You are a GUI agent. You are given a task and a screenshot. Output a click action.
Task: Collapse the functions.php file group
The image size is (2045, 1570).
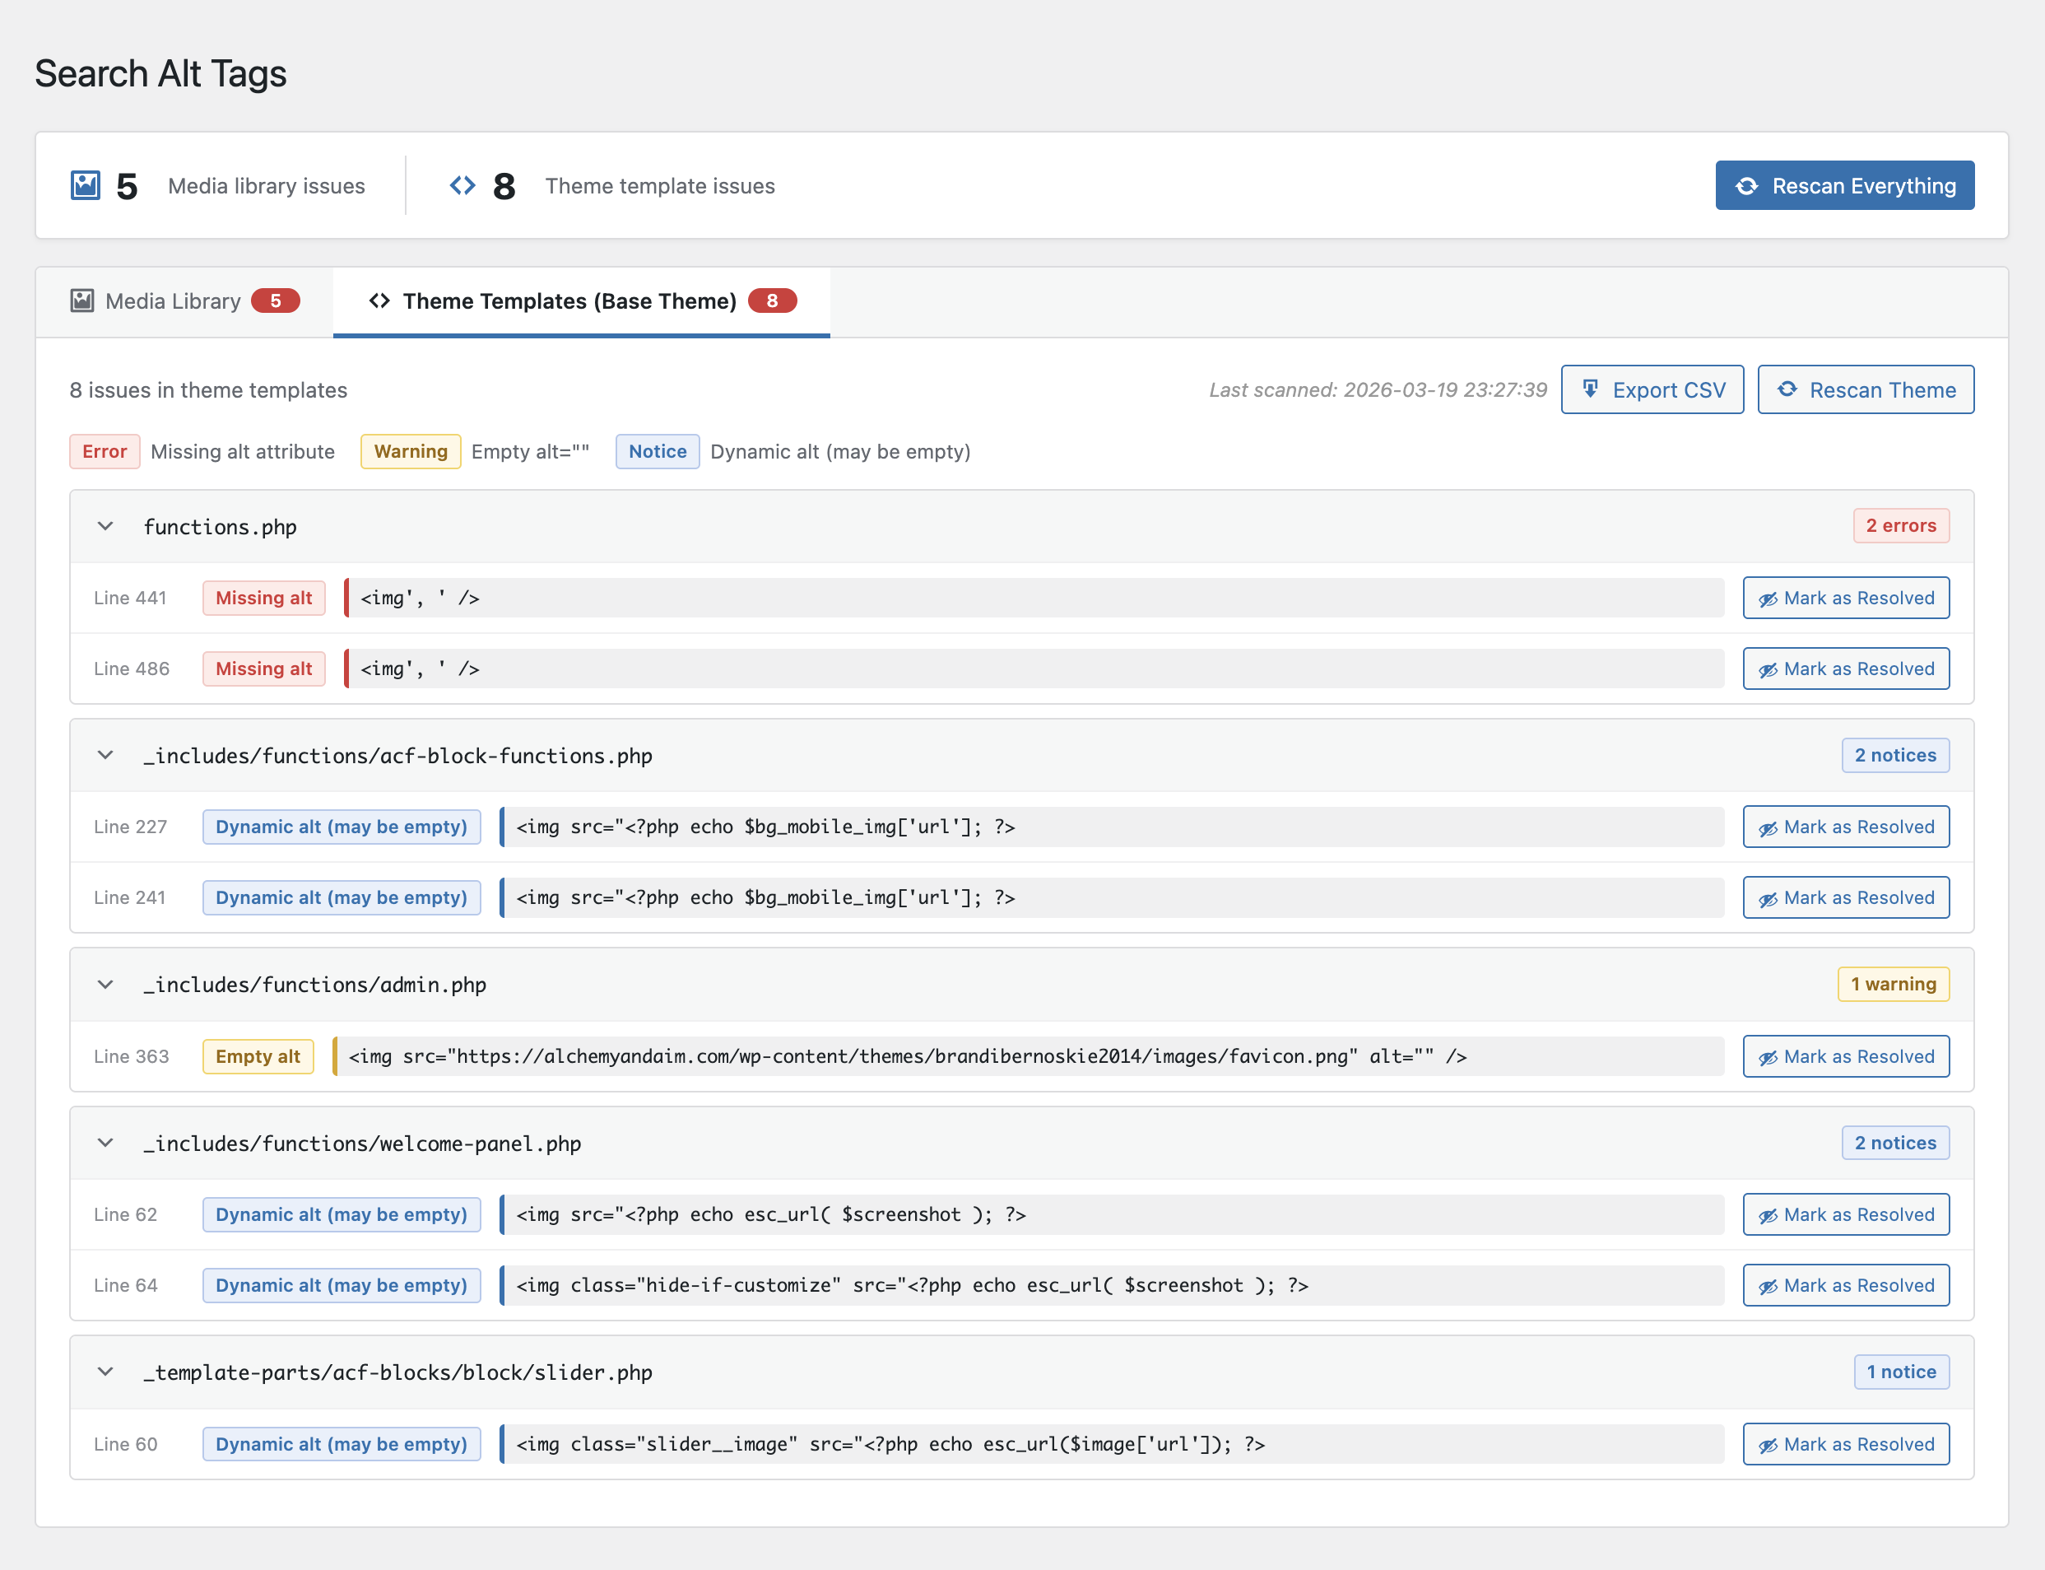pos(105,526)
